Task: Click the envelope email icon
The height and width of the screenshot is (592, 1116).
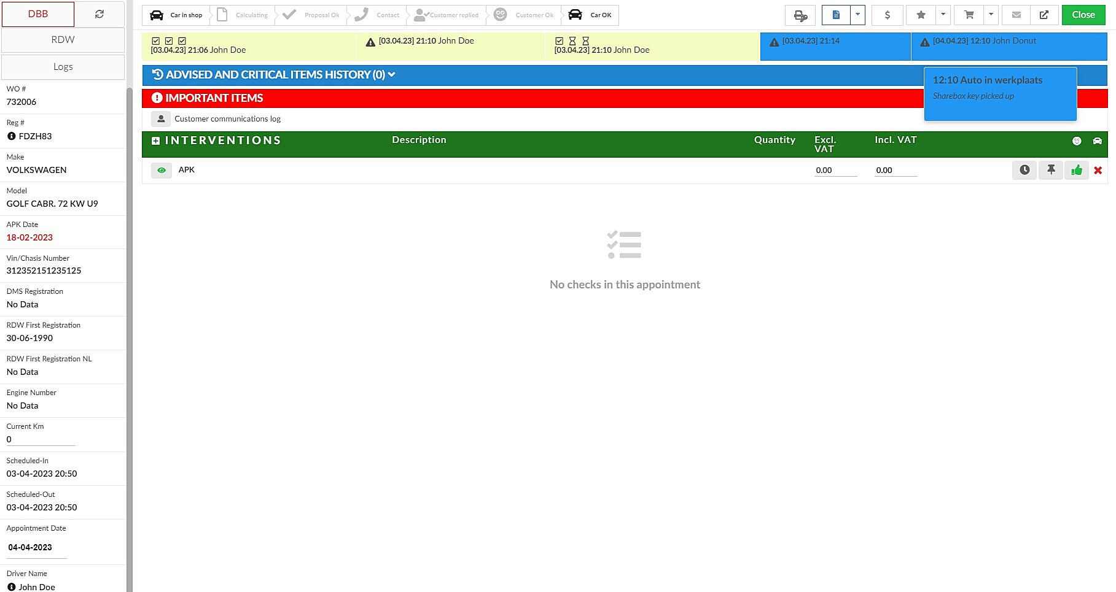Action: click(1016, 15)
